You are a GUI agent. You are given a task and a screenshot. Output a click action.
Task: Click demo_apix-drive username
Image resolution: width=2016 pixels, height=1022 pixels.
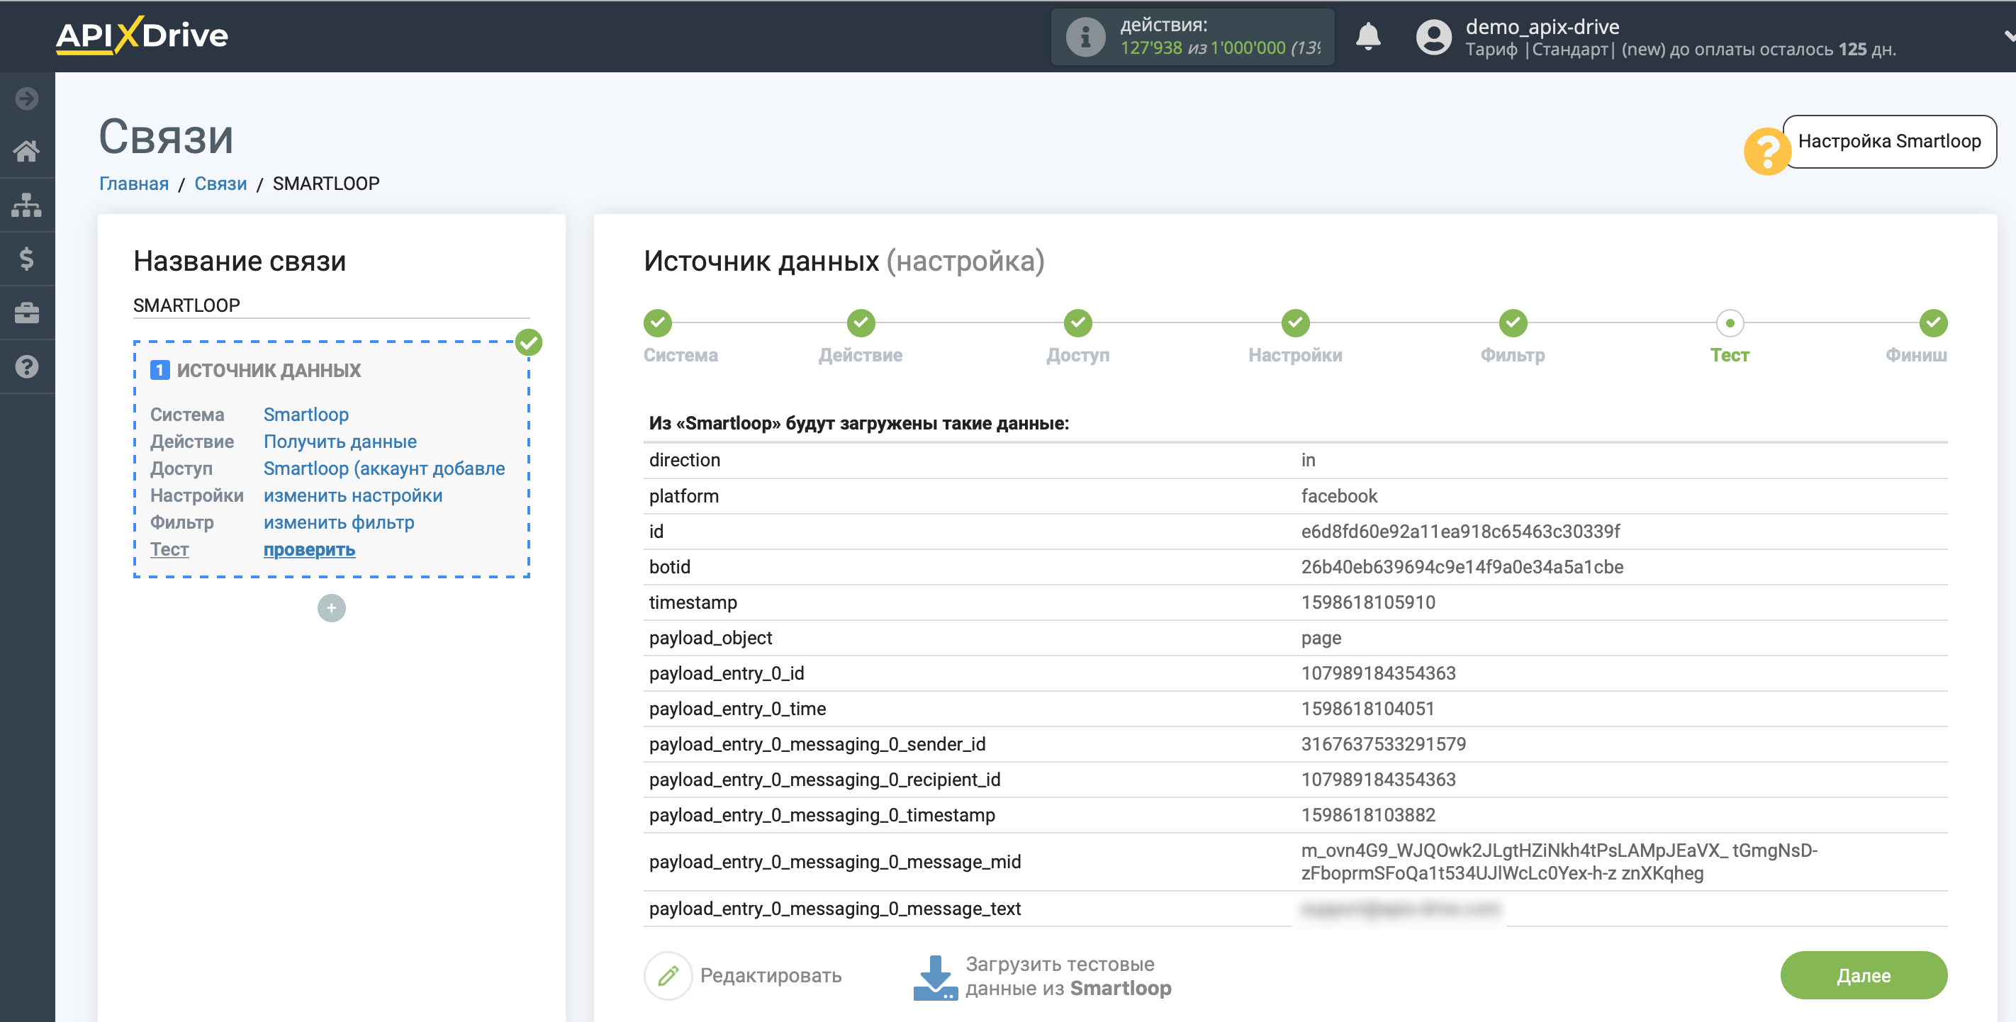pyautogui.click(x=1542, y=27)
